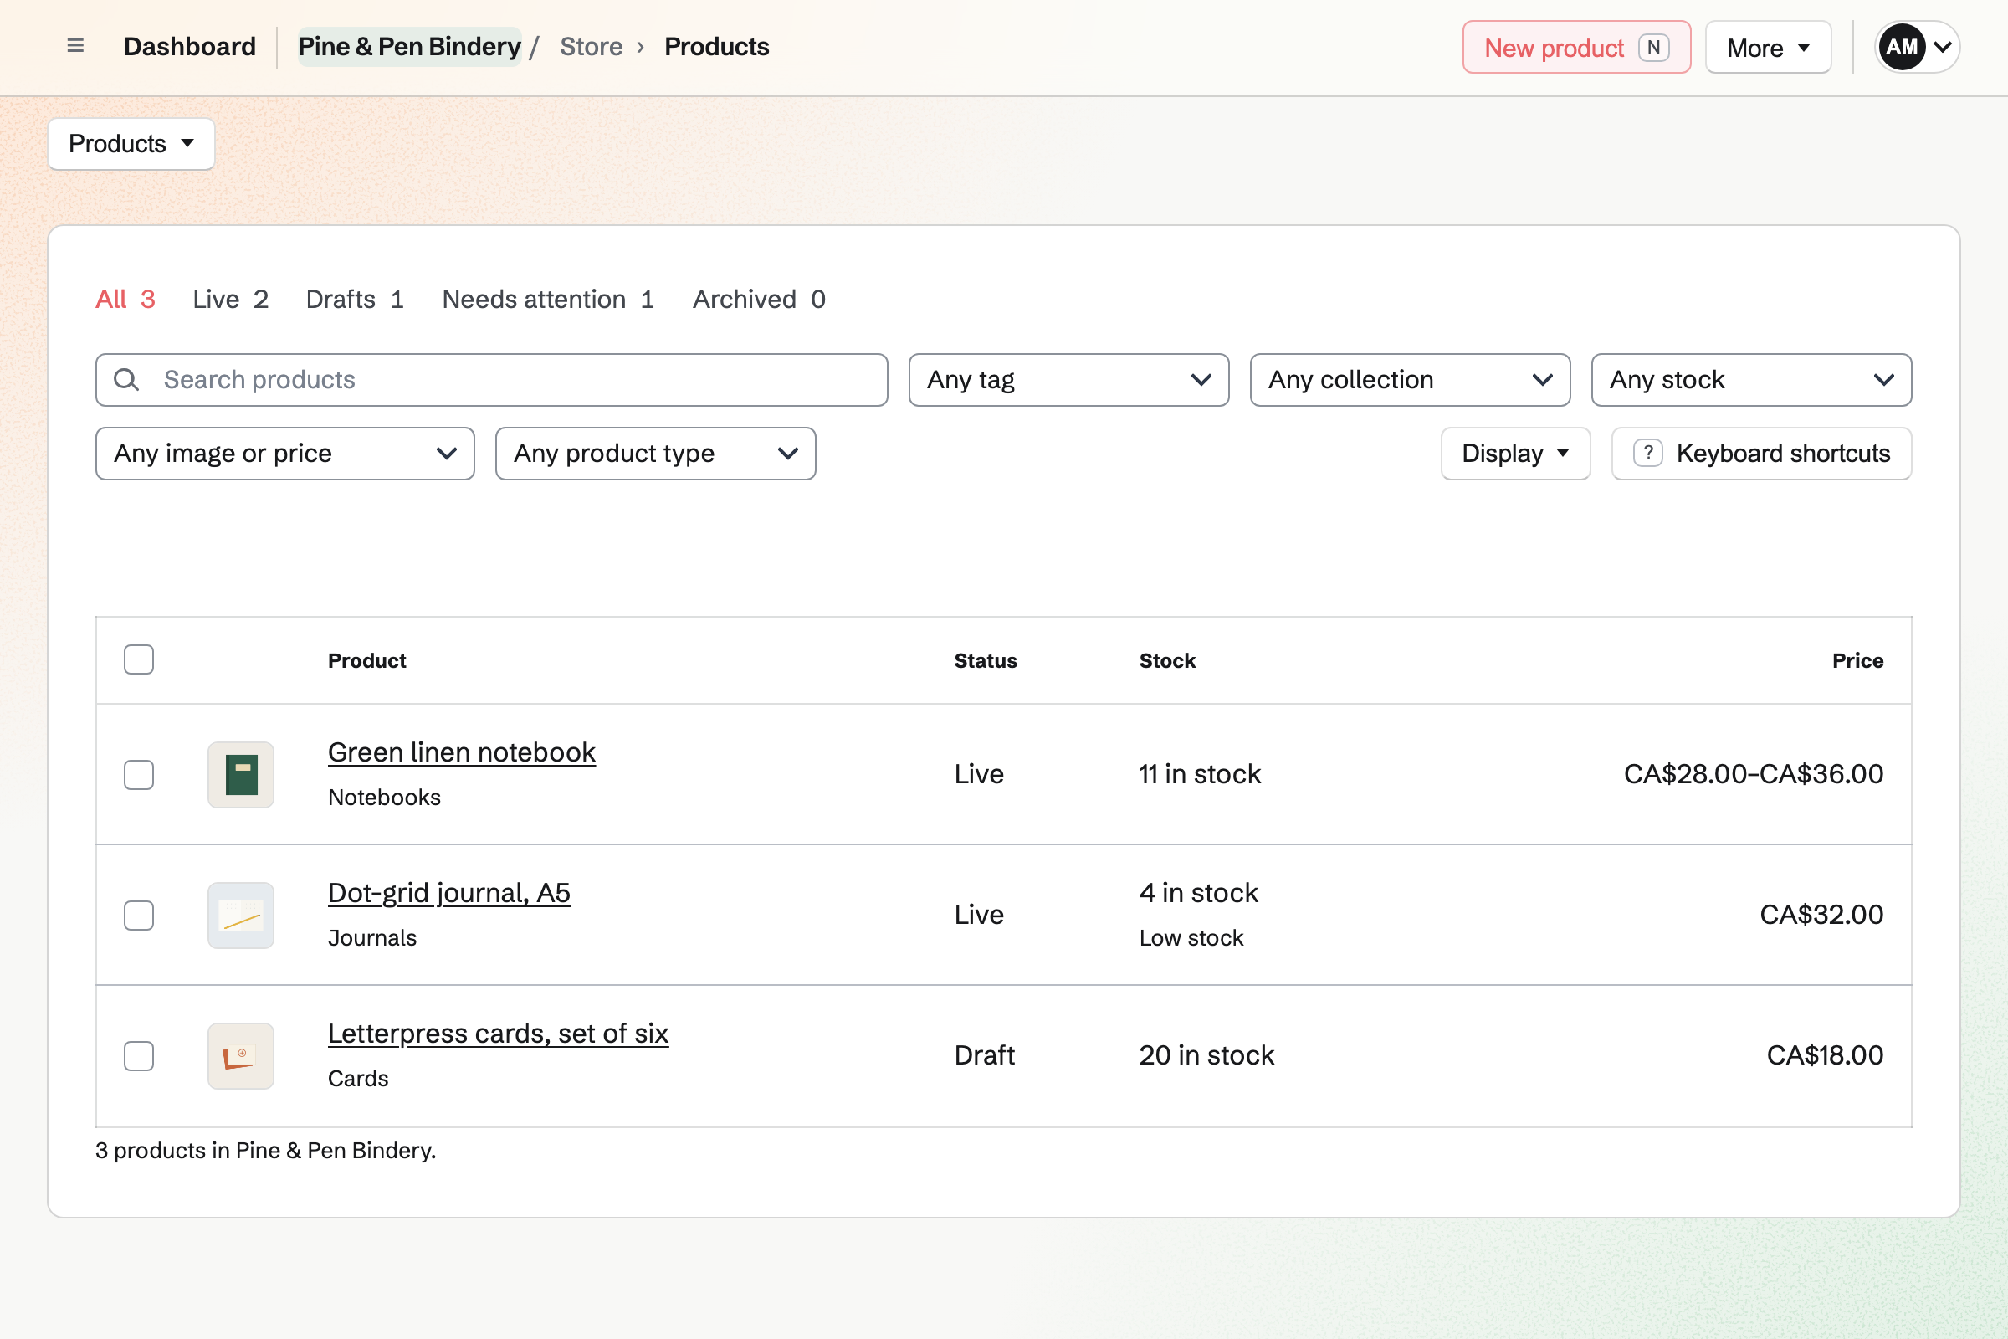The image size is (2008, 1339).
Task: Click the Stock column header
Action: [1167, 660]
